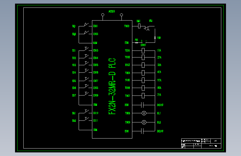Click the DC24V source symbol below Y007
This screenshot has width=241, height=156.
coord(142,105)
